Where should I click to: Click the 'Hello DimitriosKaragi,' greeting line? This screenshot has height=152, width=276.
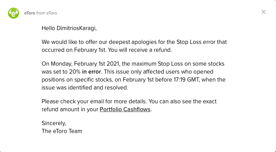69,28
